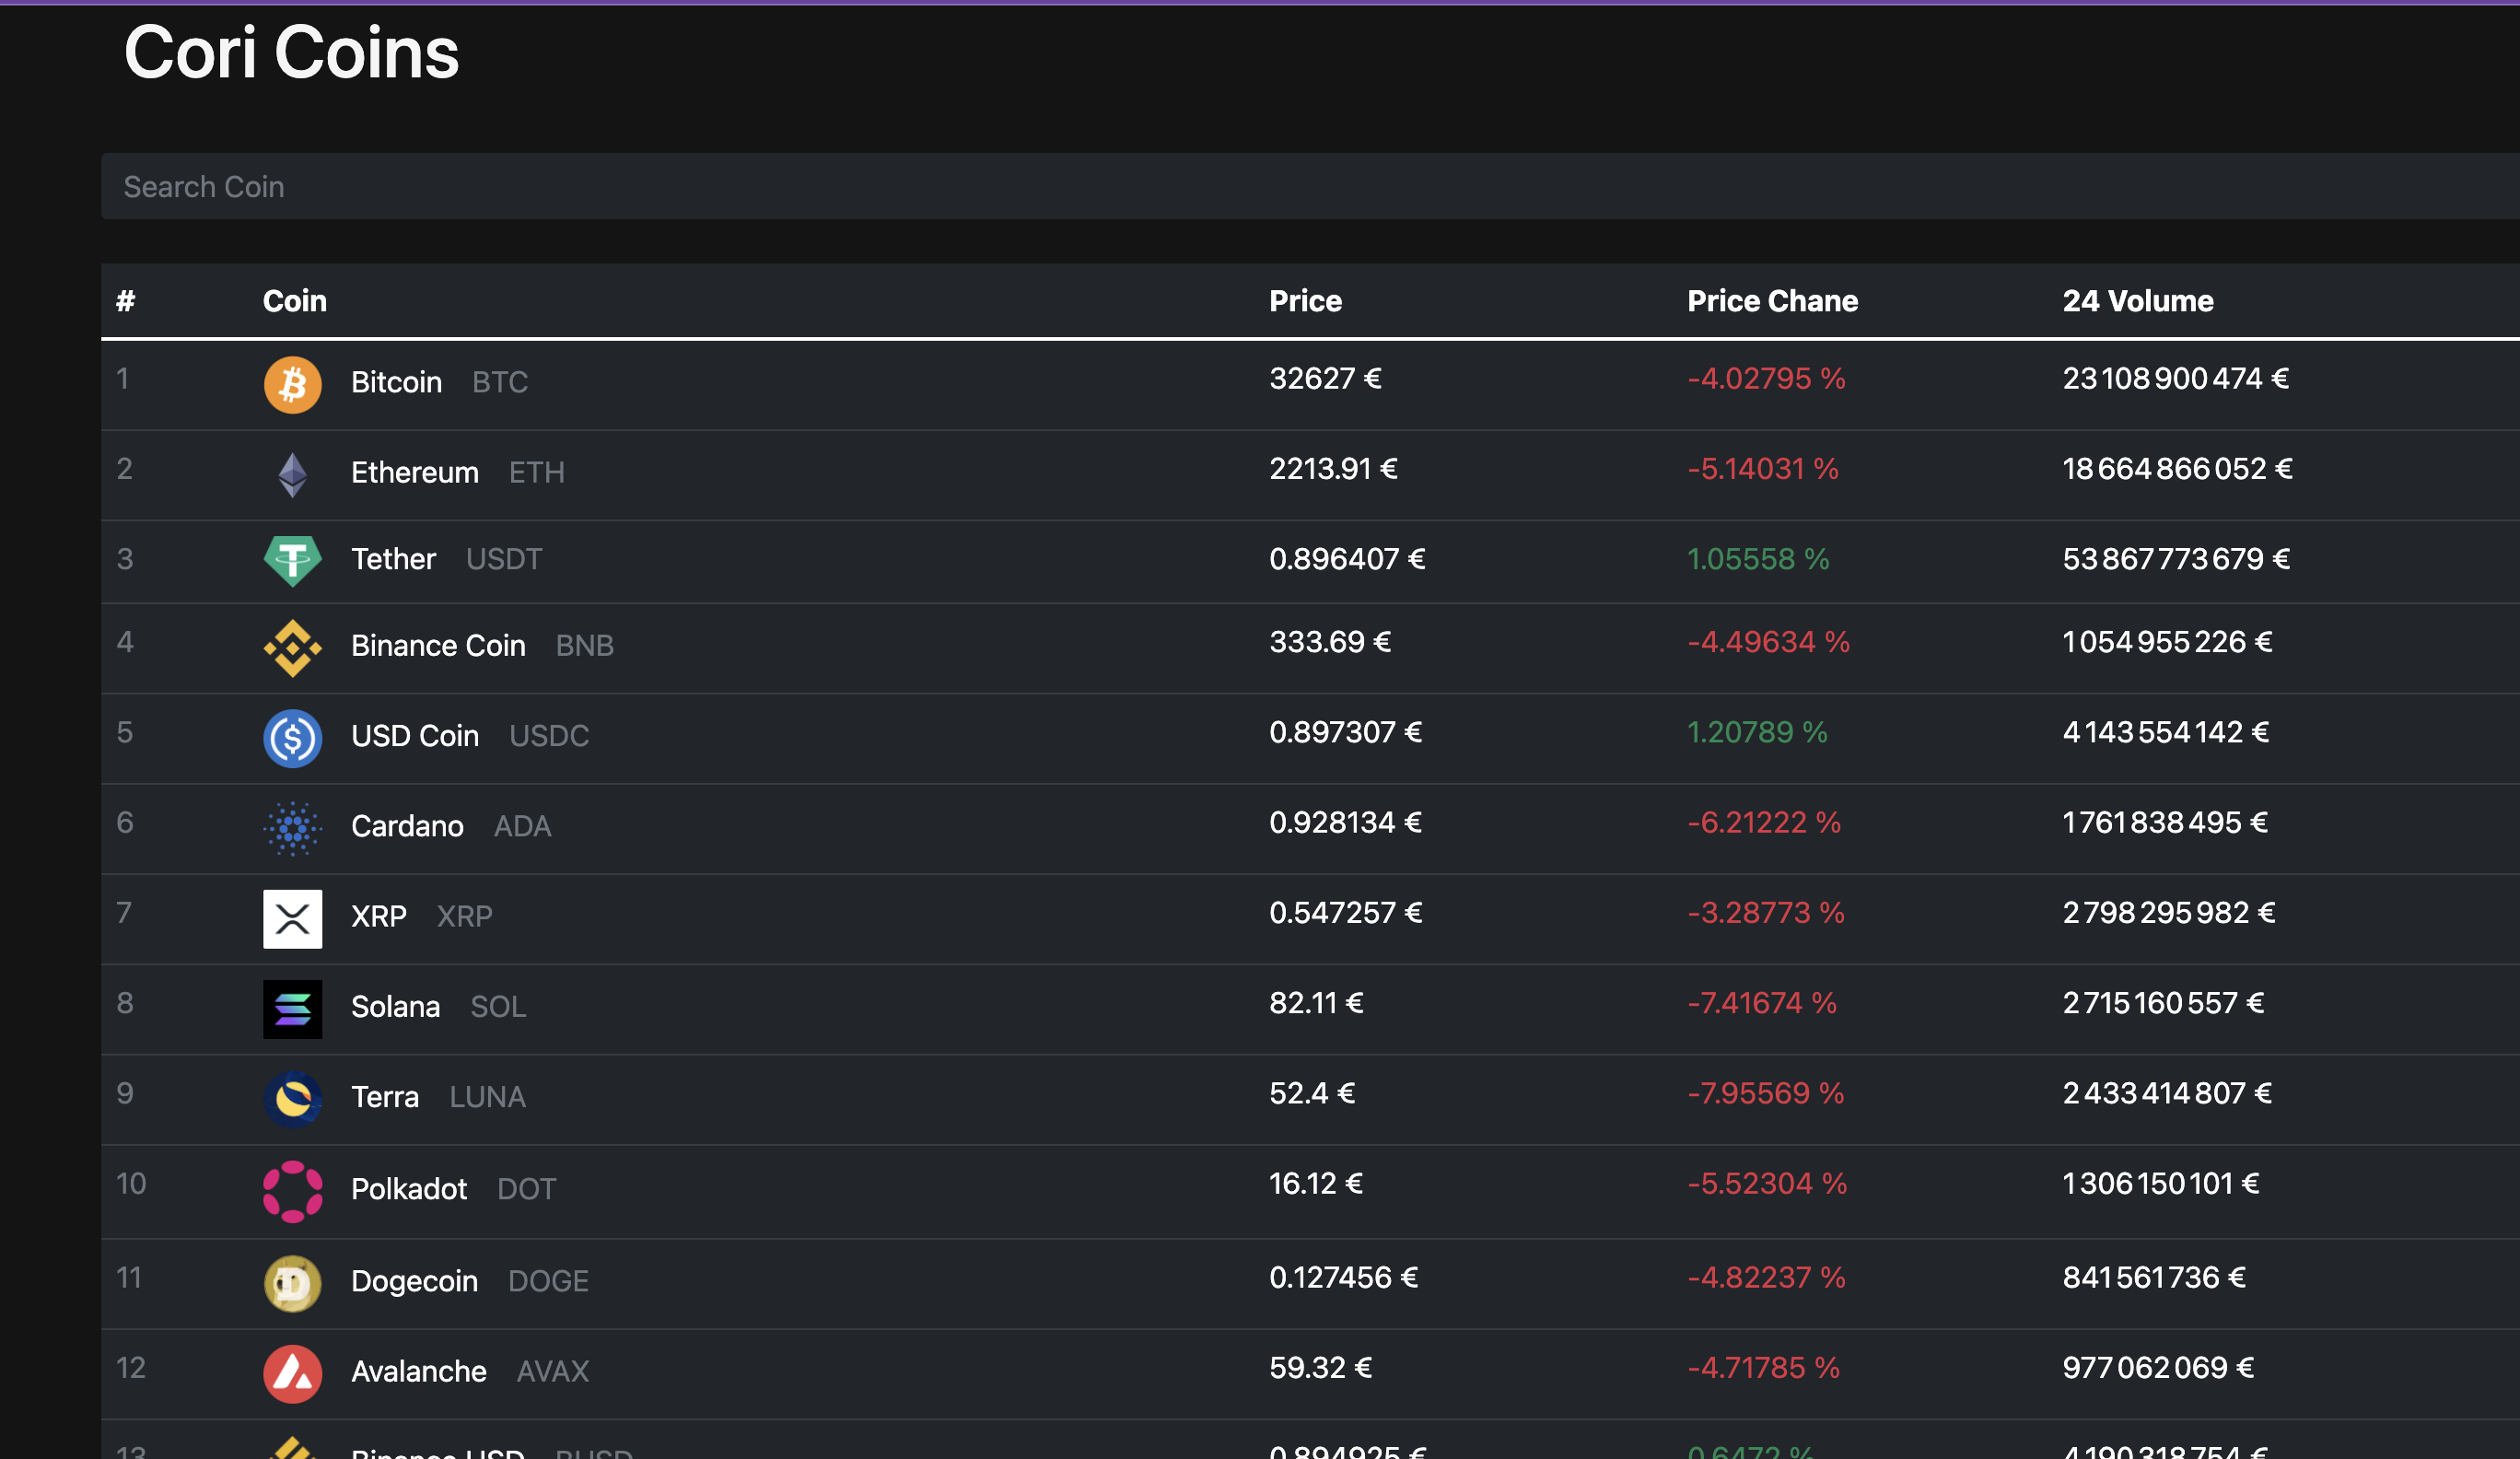Click the Tether coin icon
Screen dimensions: 2520x1459
click(292, 561)
